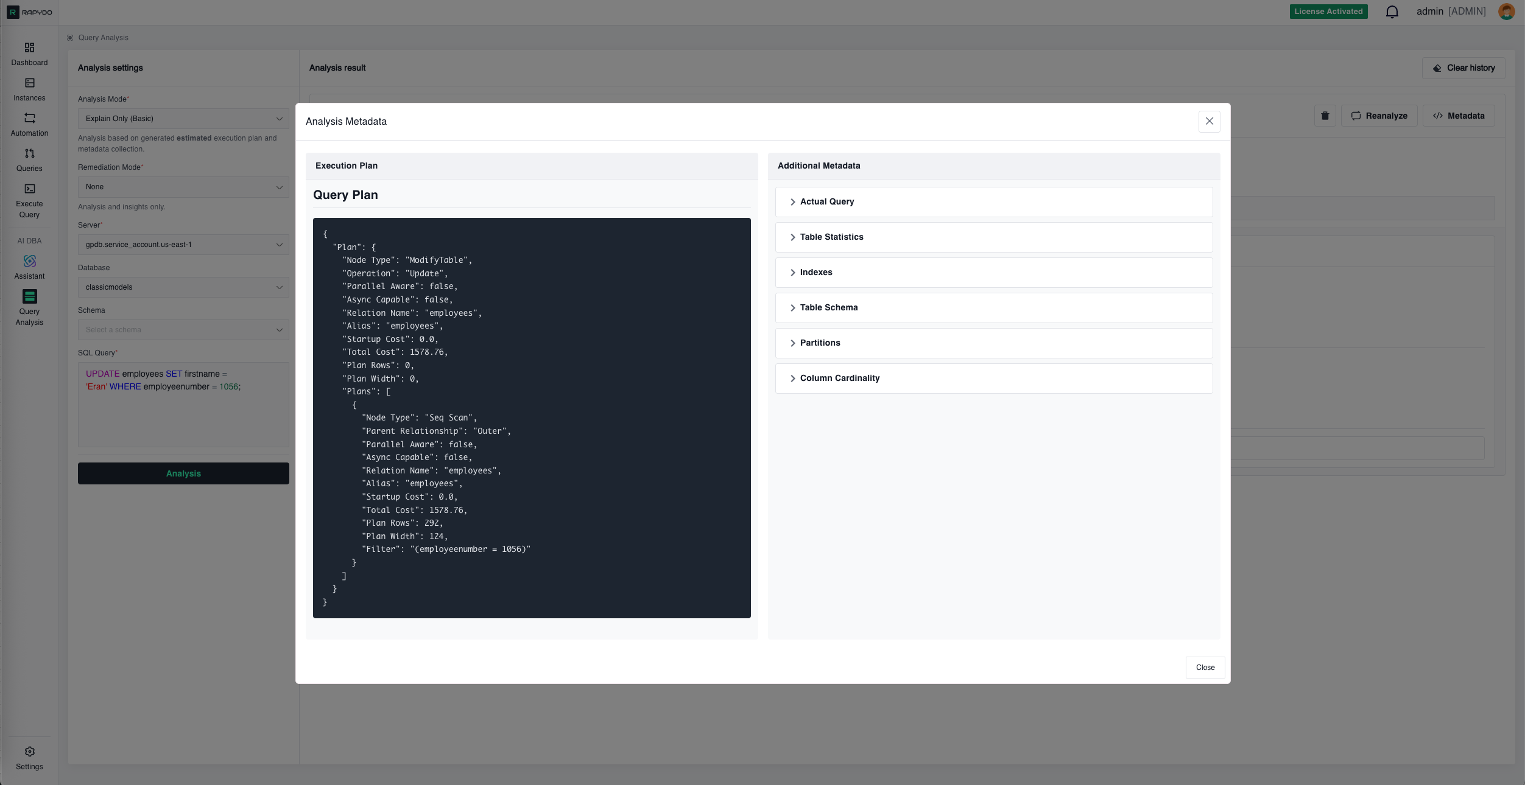Close Analysis Metadata dialog with X
This screenshot has height=785, width=1525.
(x=1209, y=121)
